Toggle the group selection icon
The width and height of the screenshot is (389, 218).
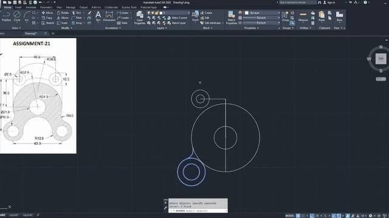[292, 23]
